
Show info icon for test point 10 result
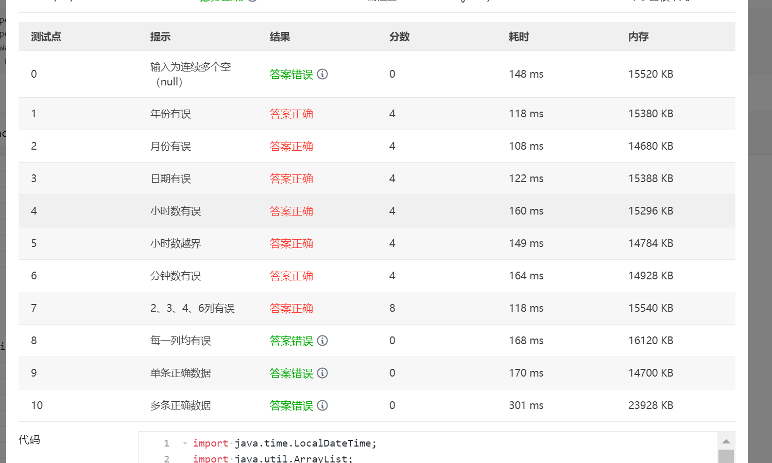point(322,405)
